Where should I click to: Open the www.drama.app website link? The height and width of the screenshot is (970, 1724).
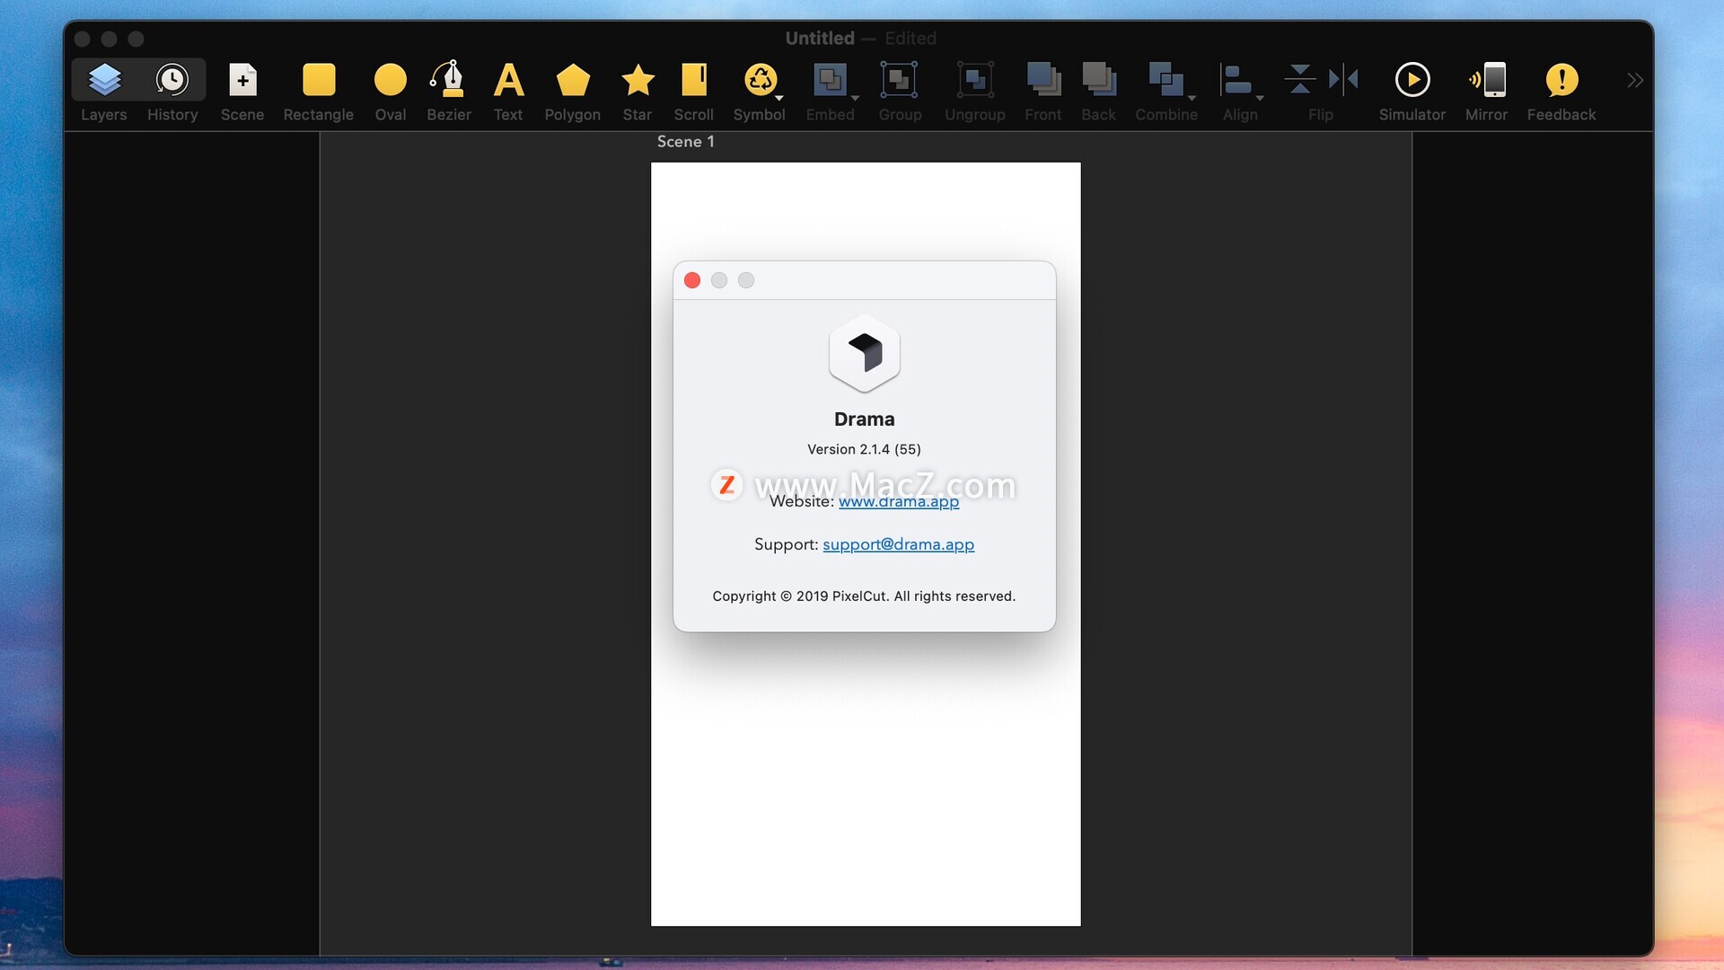point(898,501)
